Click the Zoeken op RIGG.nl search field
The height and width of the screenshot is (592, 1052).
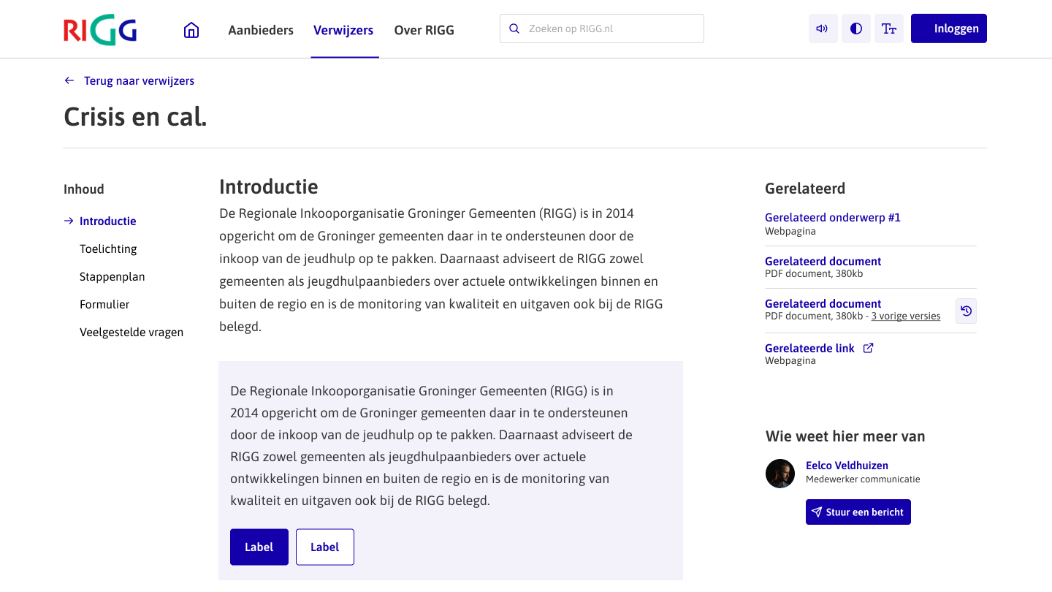tap(602, 29)
